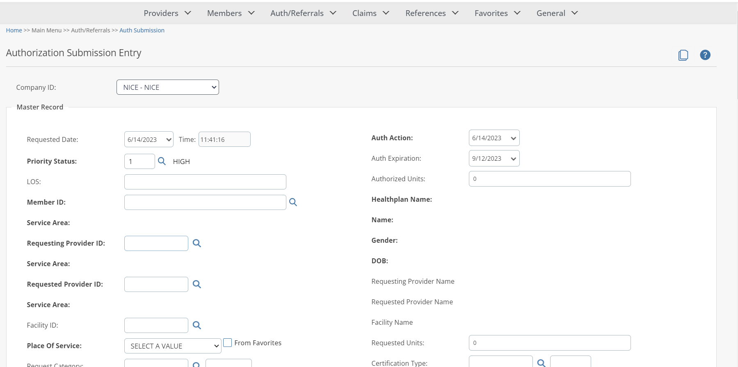Open the Claims menu
The width and height of the screenshot is (738, 367).
click(370, 13)
